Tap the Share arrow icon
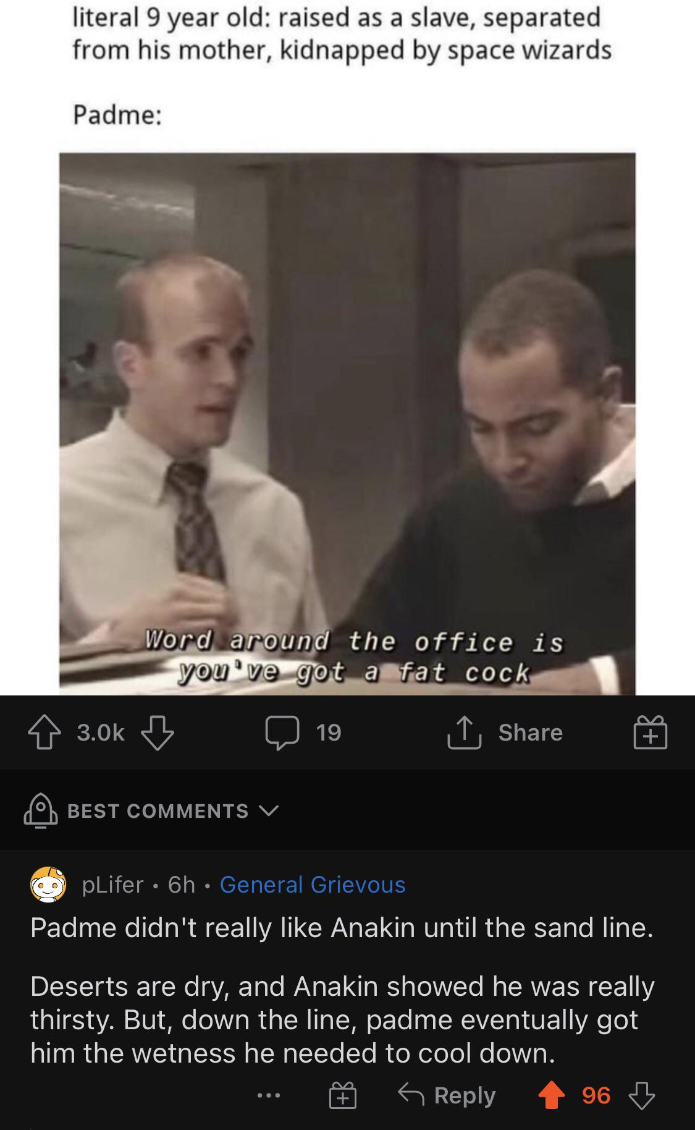Screen dimensions: 695x1130 point(464,732)
